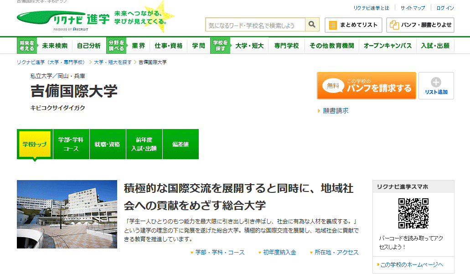Screen dimensions: 470x274
Task: Open the まとめてリスト button
Action: tap(353, 25)
